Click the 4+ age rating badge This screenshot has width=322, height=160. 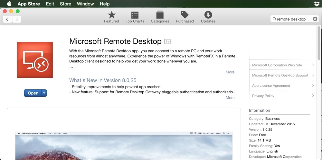click(167, 41)
